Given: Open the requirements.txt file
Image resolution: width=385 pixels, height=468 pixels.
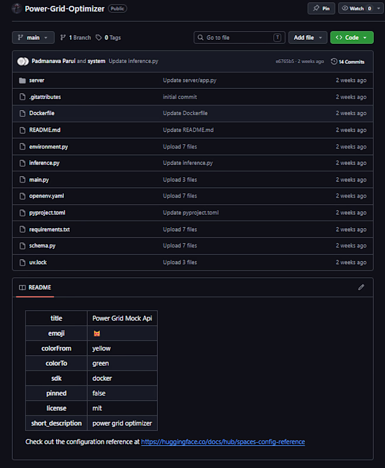Looking at the screenshot, I should click(49, 229).
